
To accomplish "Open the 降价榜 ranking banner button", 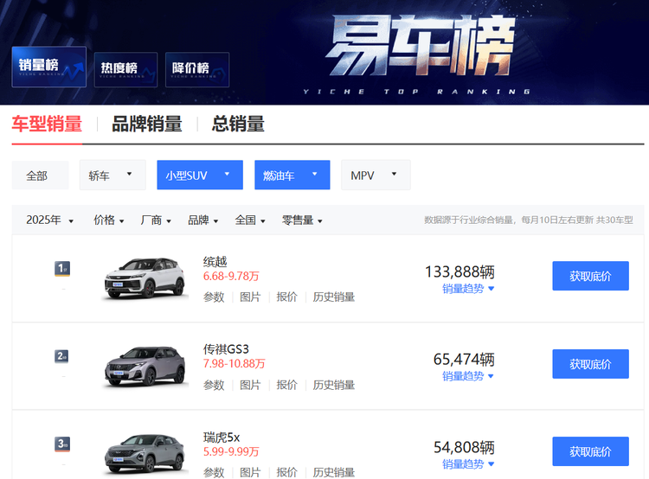I will [x=196, y=69].
